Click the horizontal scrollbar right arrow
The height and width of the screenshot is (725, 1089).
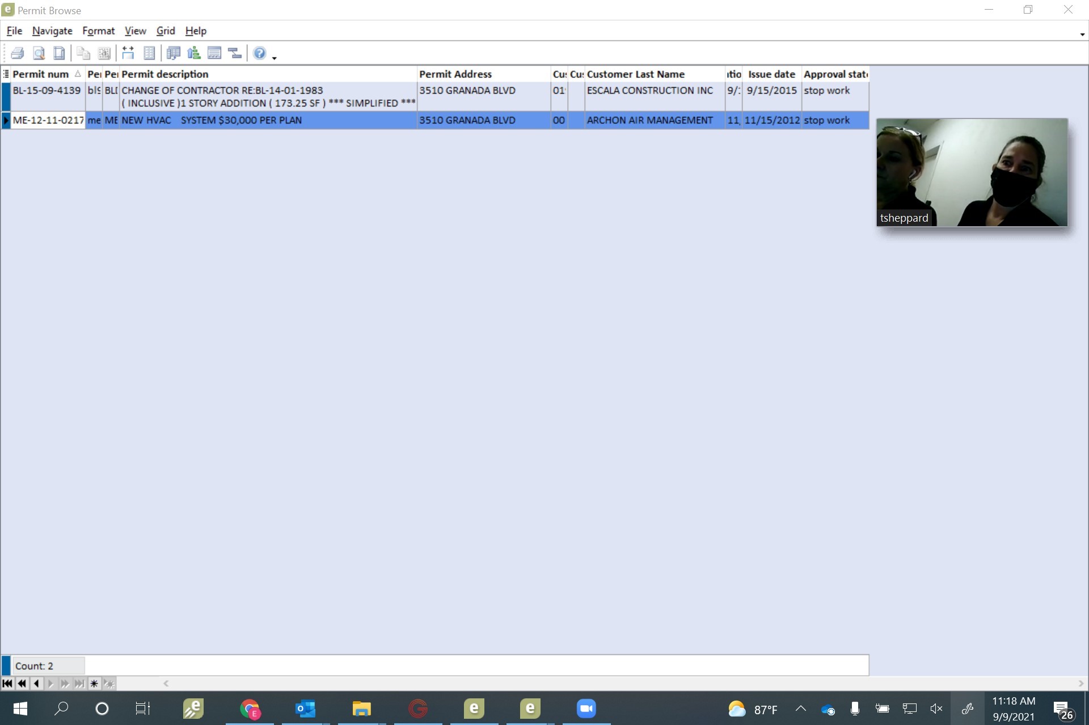pos(1081,684)
